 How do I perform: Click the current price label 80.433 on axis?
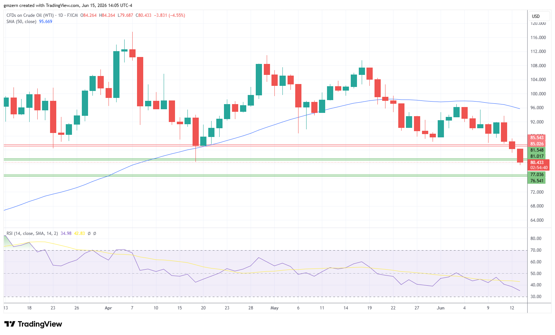pos(537,163)
